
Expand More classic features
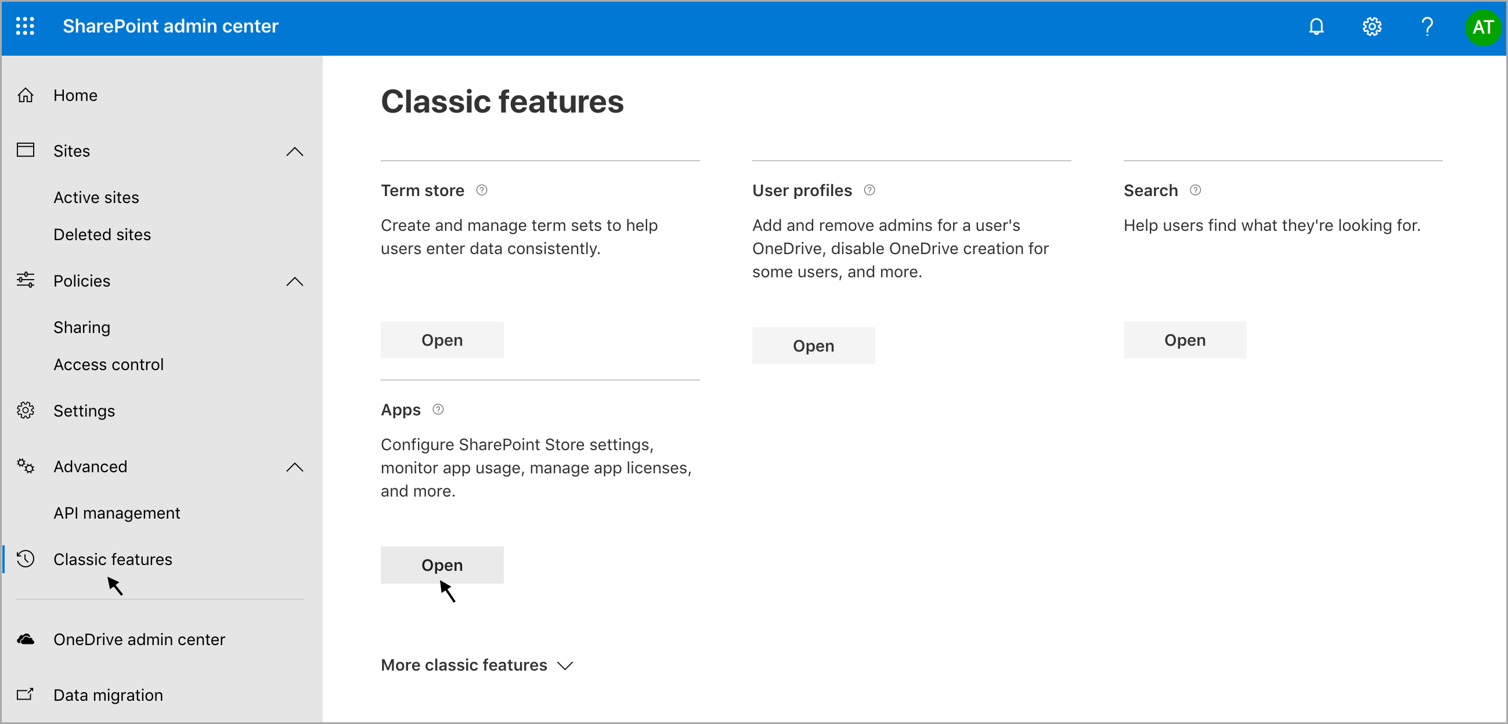tap(477, 665)
